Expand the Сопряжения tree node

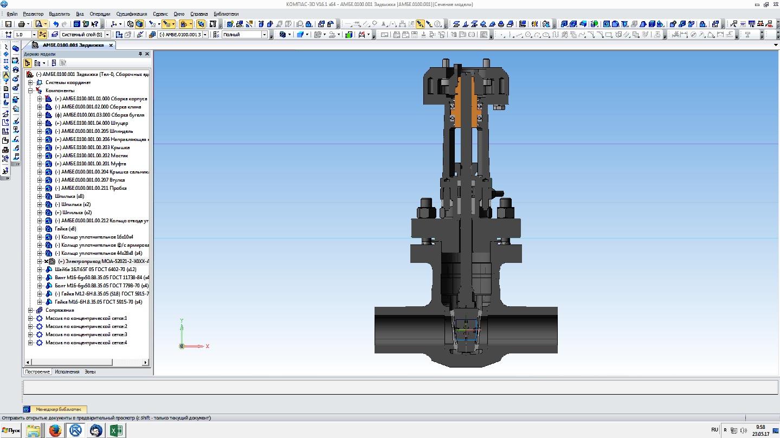click(31, 310)
